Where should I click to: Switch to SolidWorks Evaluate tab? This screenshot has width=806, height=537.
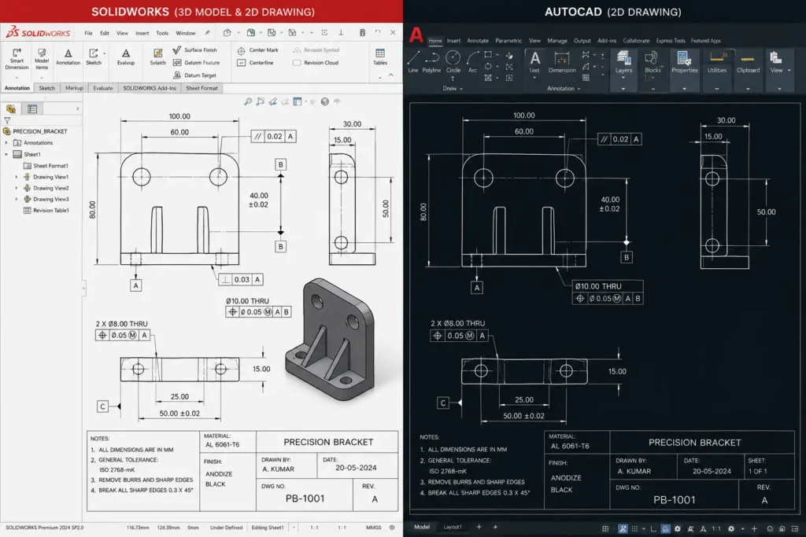pos(103,88)
